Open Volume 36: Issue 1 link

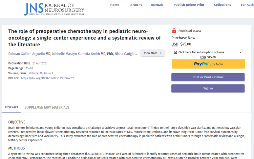coord(41,73)
